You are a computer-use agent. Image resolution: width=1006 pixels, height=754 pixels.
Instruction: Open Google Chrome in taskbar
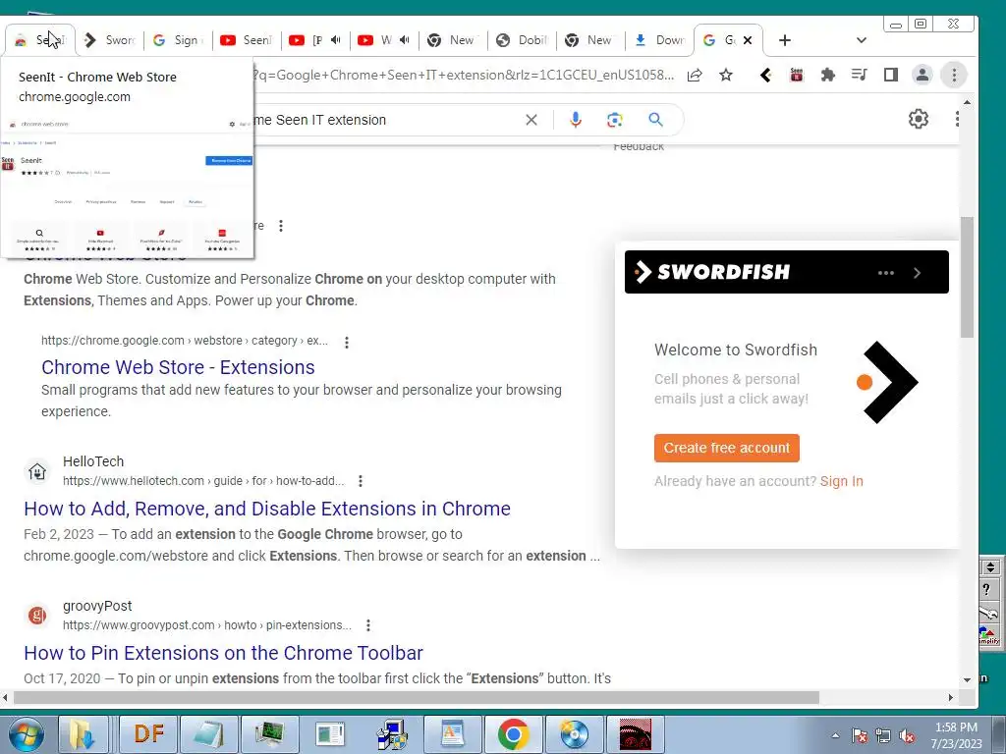(x=513, y=734)
